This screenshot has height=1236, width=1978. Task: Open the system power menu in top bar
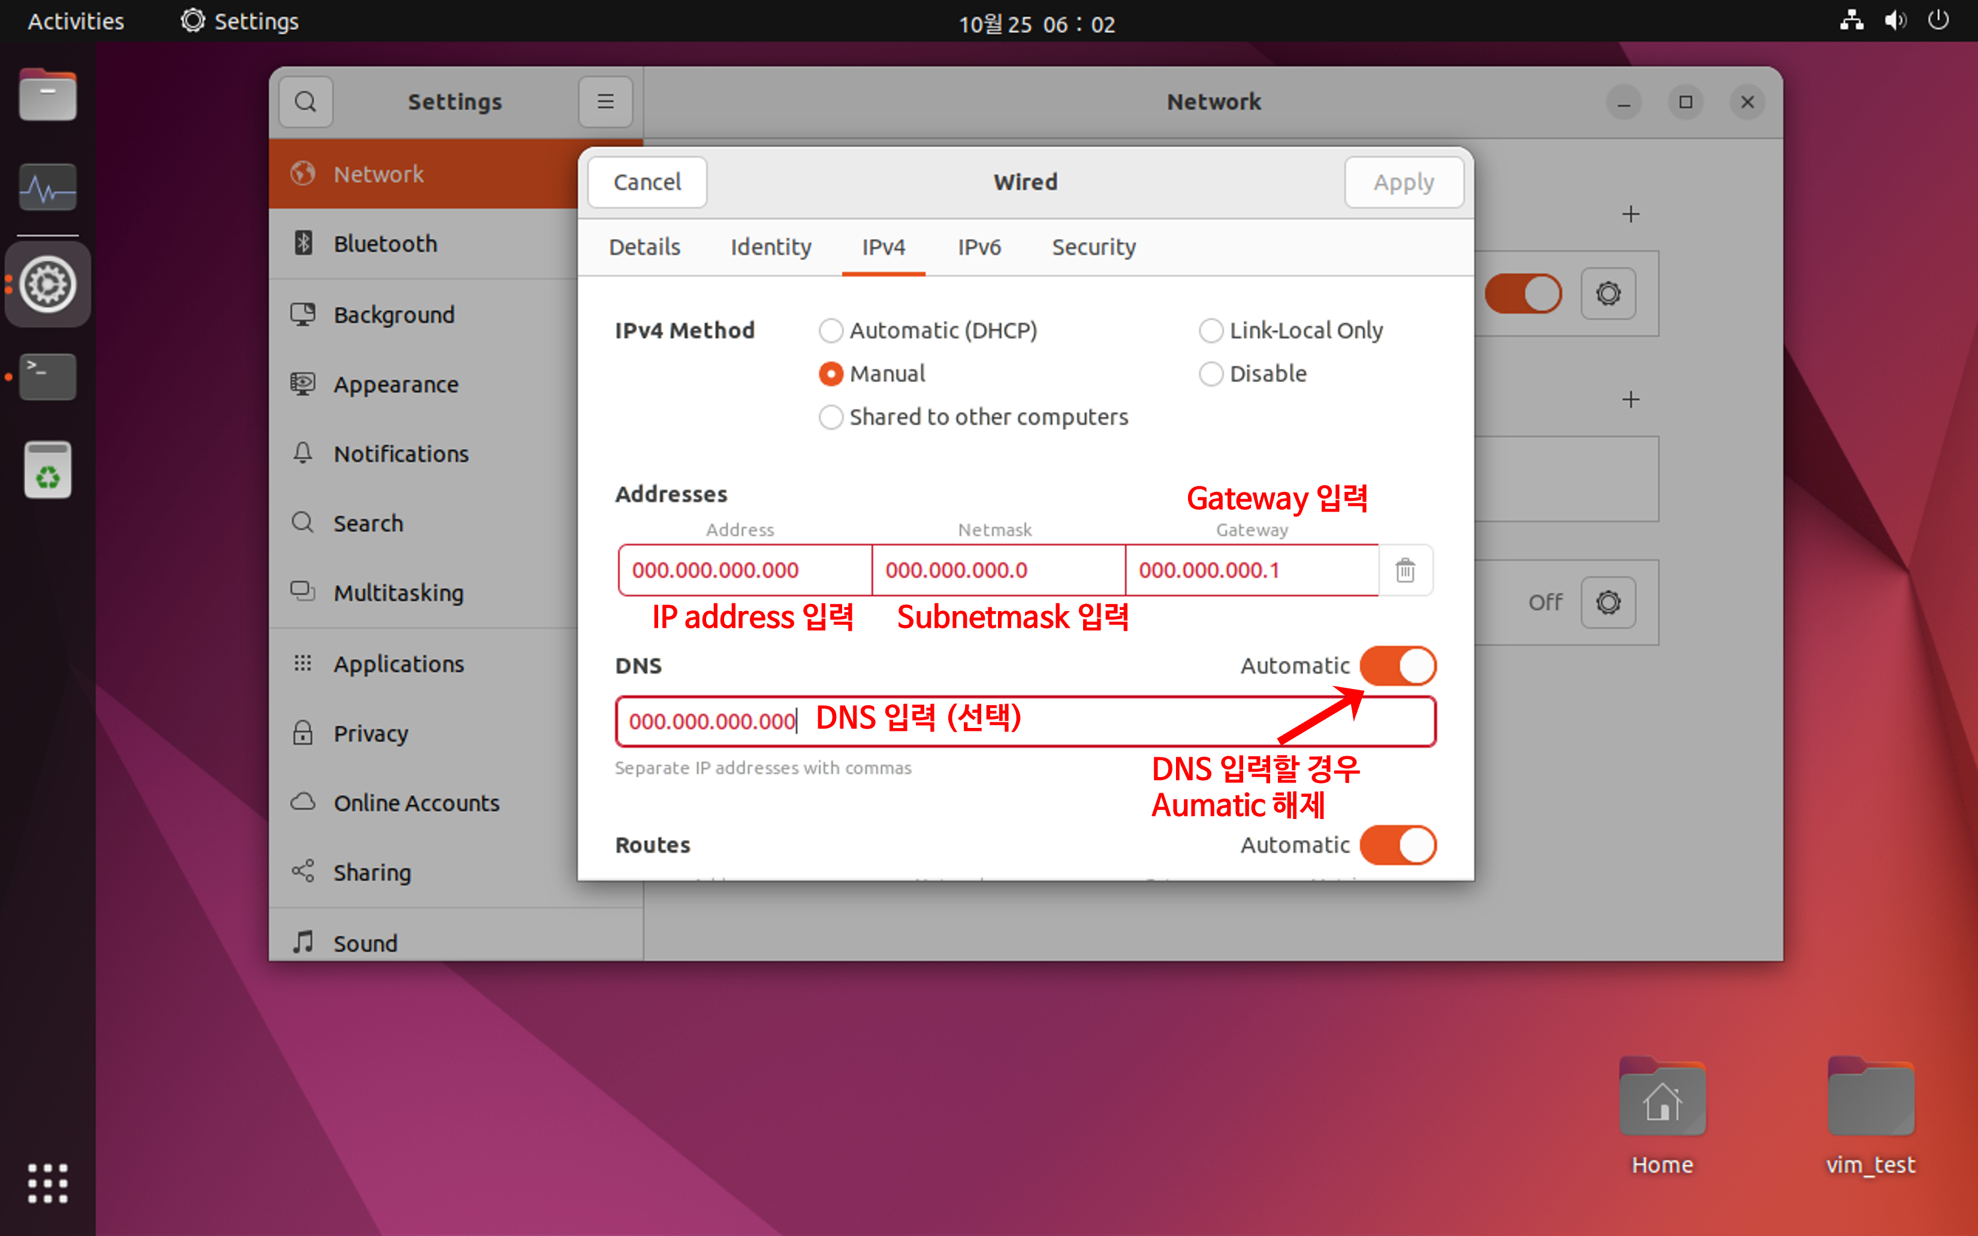coord(1939,20)
